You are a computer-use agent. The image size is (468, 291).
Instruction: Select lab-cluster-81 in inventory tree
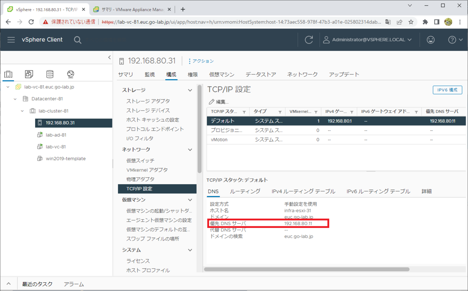coord(53,111)
